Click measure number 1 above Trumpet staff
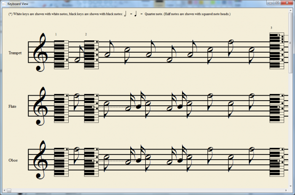 [56, 34]
